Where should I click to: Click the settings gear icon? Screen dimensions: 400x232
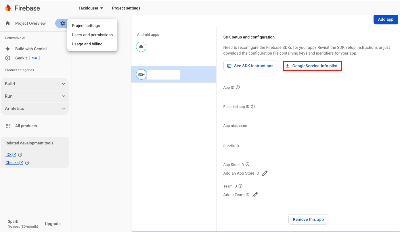tap(62, 23)
